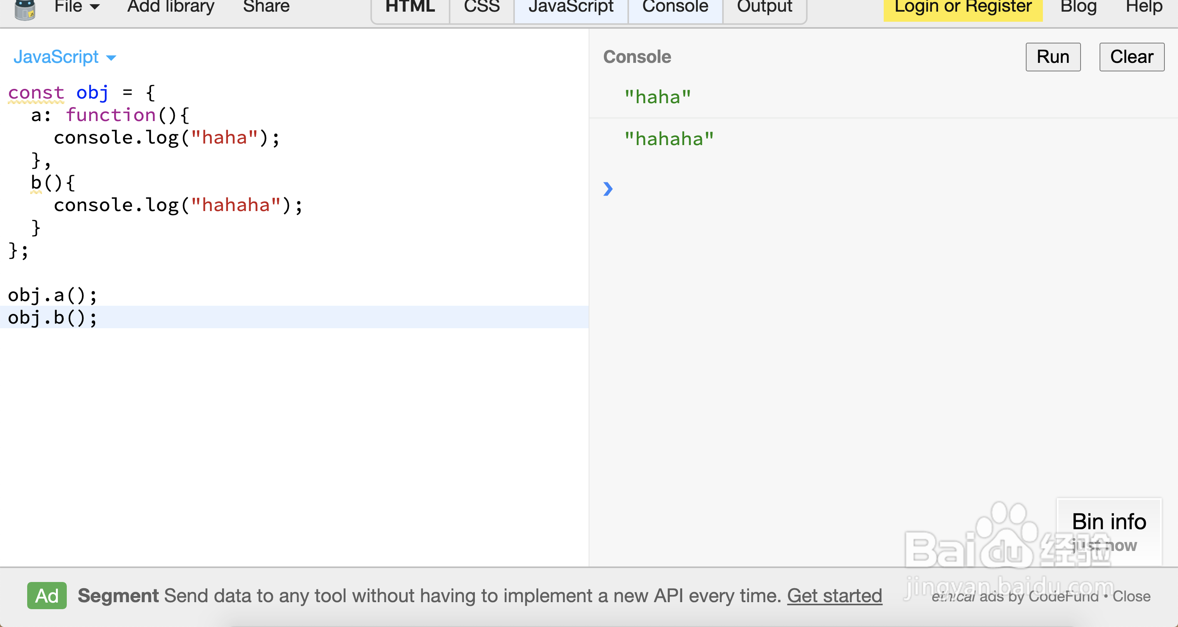Open the Help link
The image size is (1178, 627).
[1144, 7]
